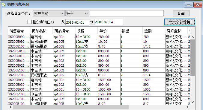Click the horizontal scrollbar thumb
203x110 pixels.
click(71, 107)
